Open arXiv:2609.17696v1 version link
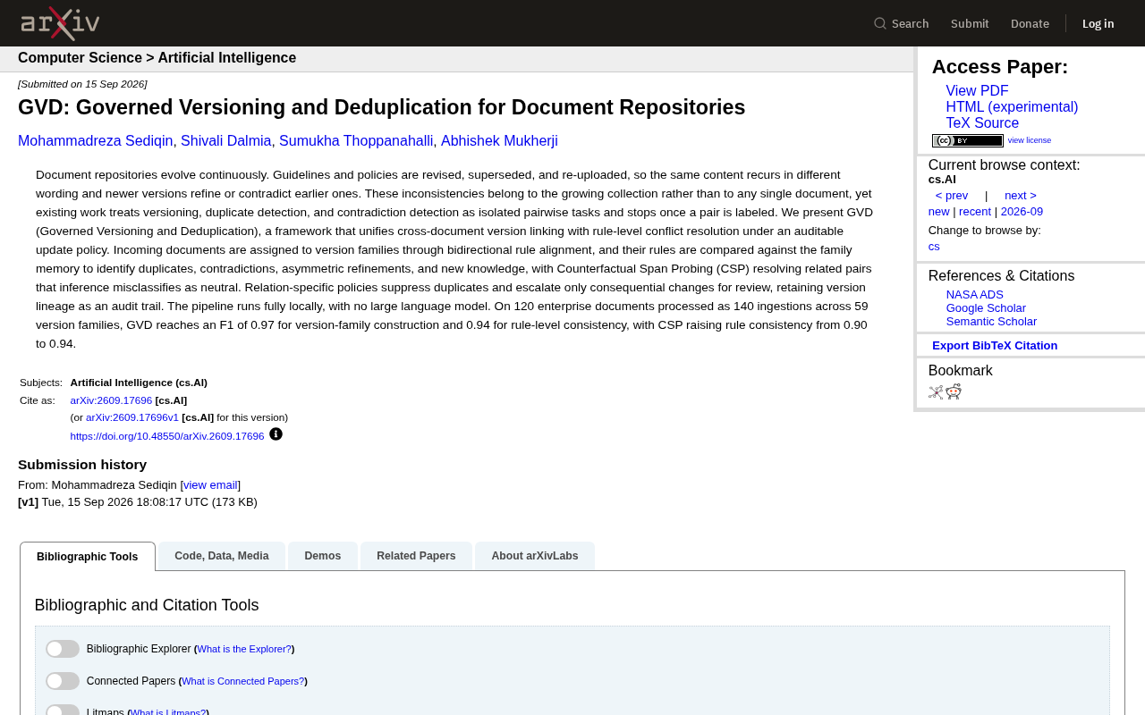The width and height of the screenshot is (1145, 715). [x=132, y=417]
